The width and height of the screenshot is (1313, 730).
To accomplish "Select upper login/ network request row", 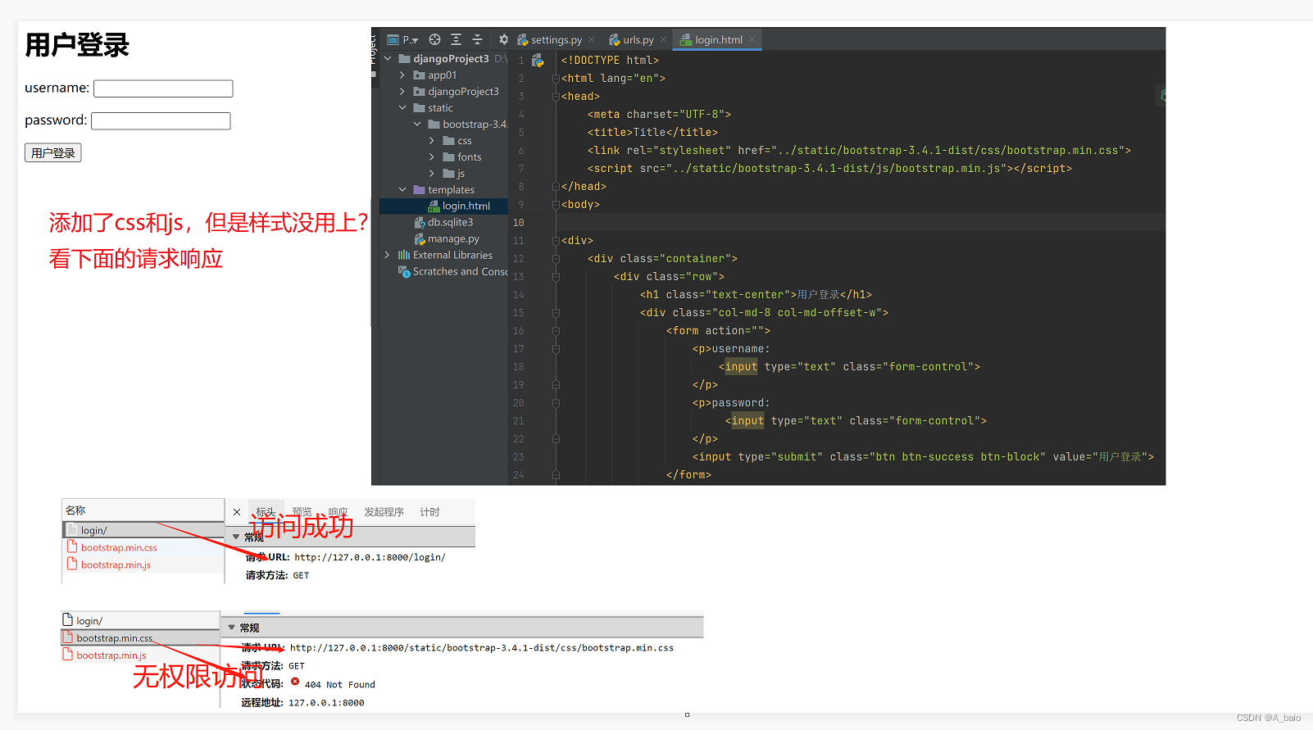I will (143, 530).
